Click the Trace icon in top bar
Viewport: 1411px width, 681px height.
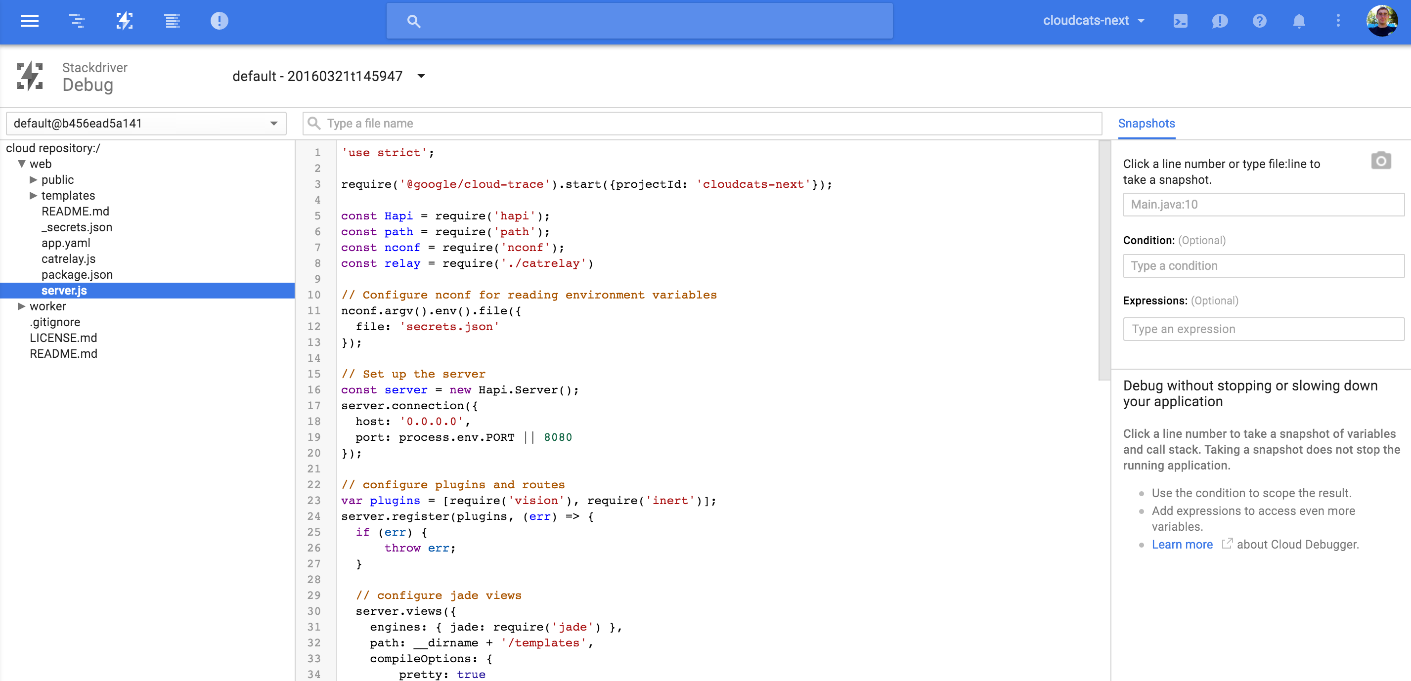click(x=77, y=21)
